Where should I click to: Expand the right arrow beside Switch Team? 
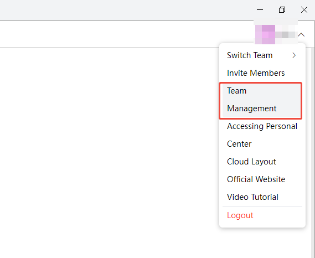294,55
